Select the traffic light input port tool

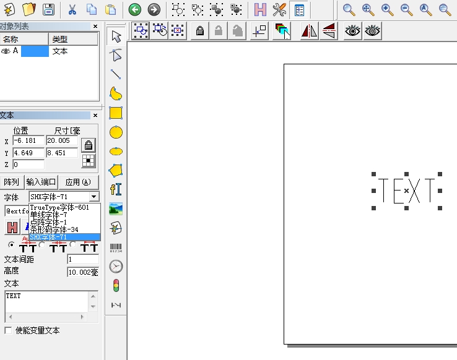pyautogui.click(x=116, y=286)
